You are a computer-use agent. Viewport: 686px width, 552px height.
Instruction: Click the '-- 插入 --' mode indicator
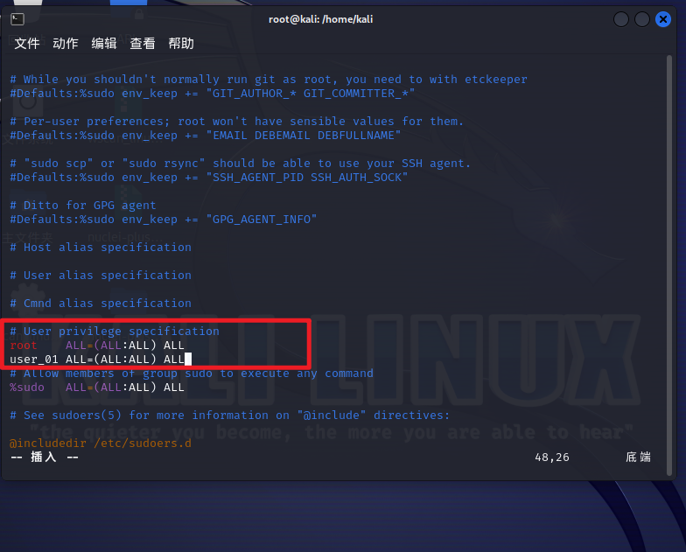click(x=44, y=457)
